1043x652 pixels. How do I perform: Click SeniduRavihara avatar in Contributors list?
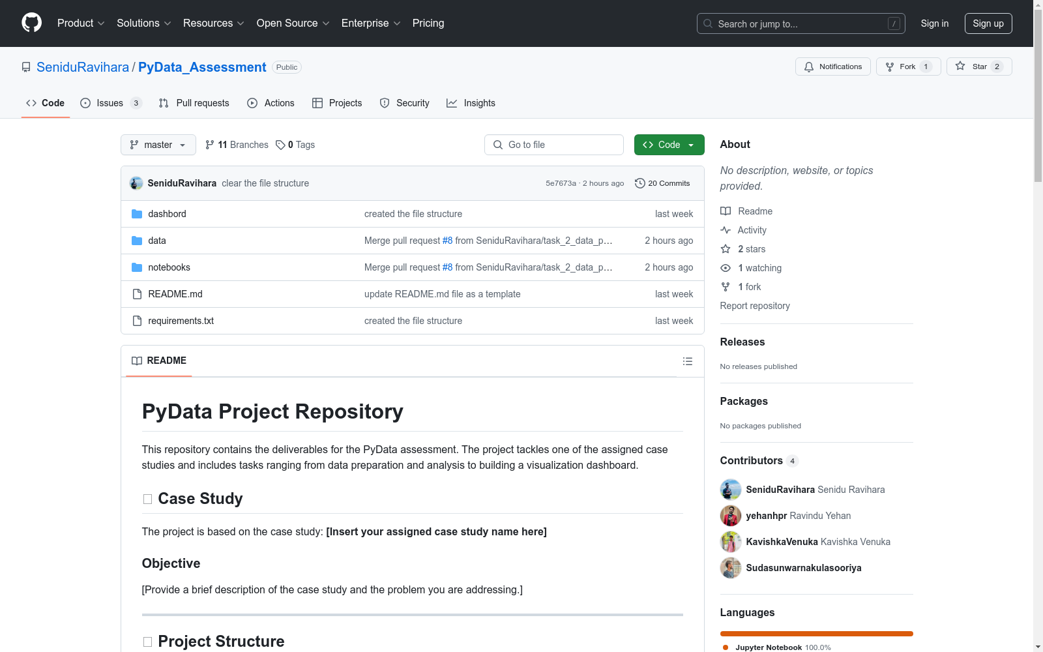coord(731,490)
